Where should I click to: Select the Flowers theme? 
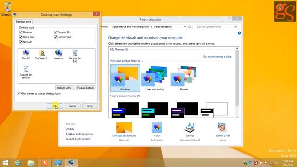pos(184,78)
